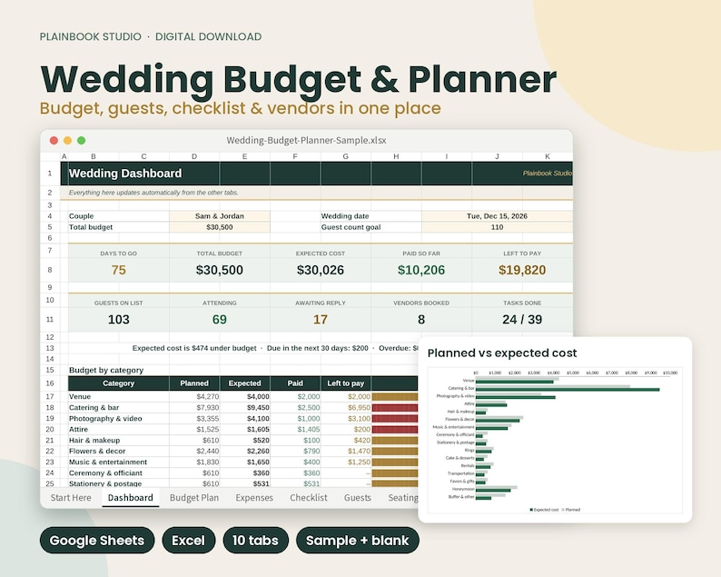This screenshot has height=577, width=721.
Task: Open the Expenses sheet tab
Action: pos(254,497)
